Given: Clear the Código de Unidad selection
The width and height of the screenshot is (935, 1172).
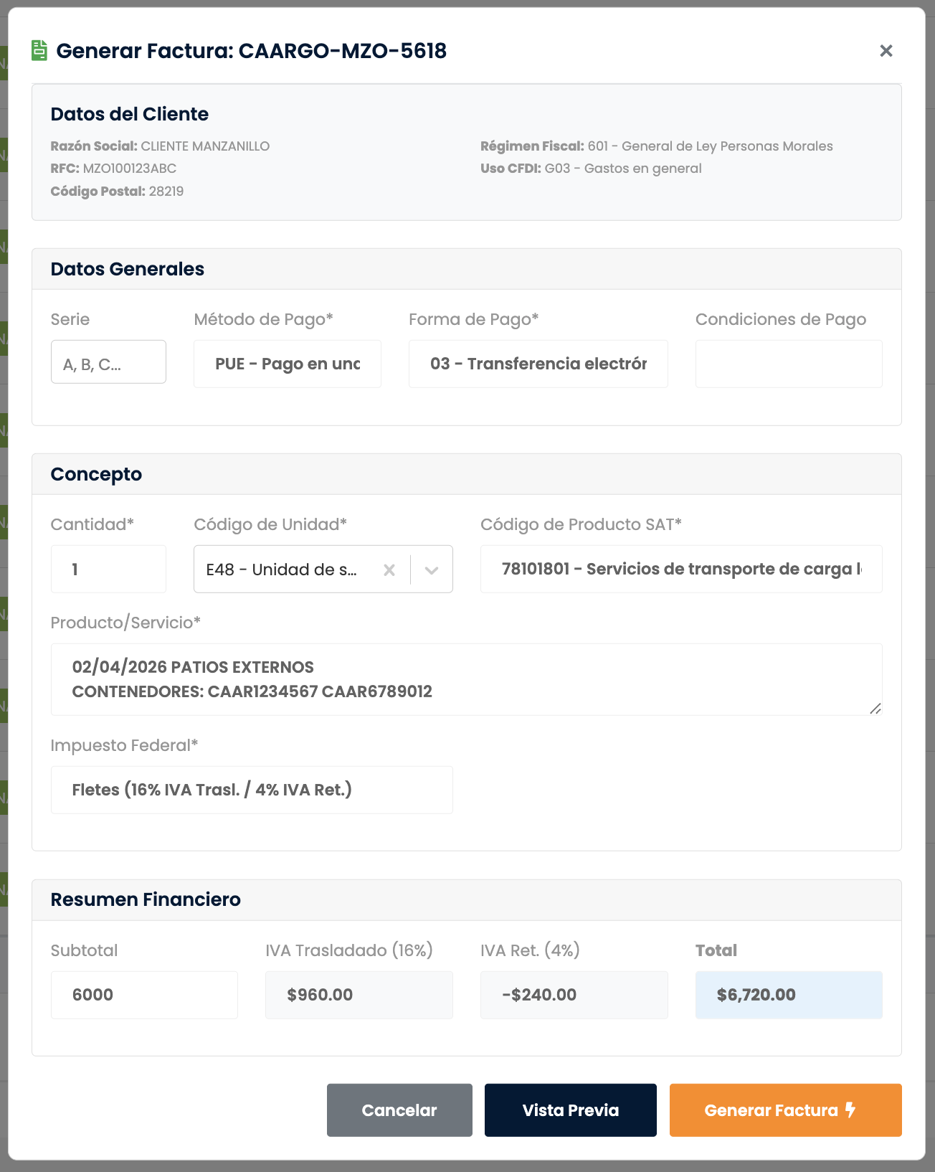Looking at the screenshot, I should point(389,570).
